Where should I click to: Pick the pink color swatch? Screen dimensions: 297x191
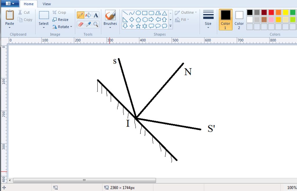click(x=271, y=19)
